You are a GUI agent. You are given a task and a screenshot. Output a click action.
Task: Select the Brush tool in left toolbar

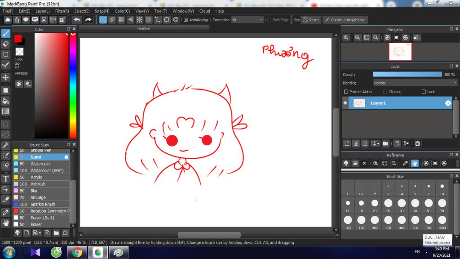[5, 33]
